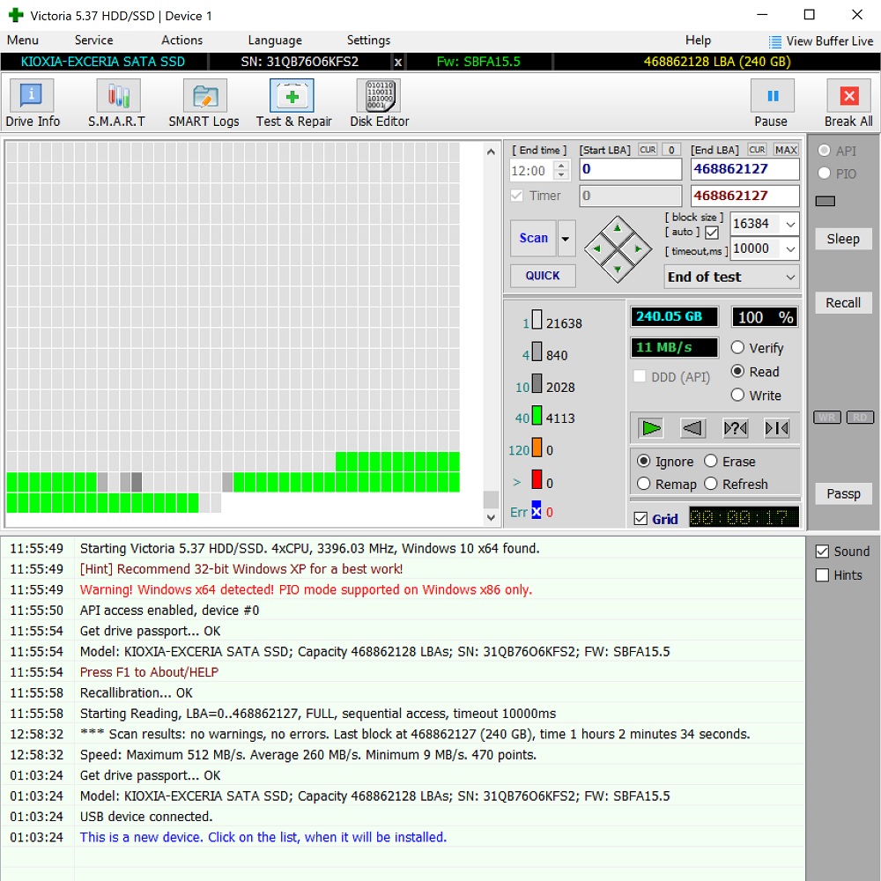Click the View Buffer Live icon
The image size is (881, 881).
[x=774, y=41]
